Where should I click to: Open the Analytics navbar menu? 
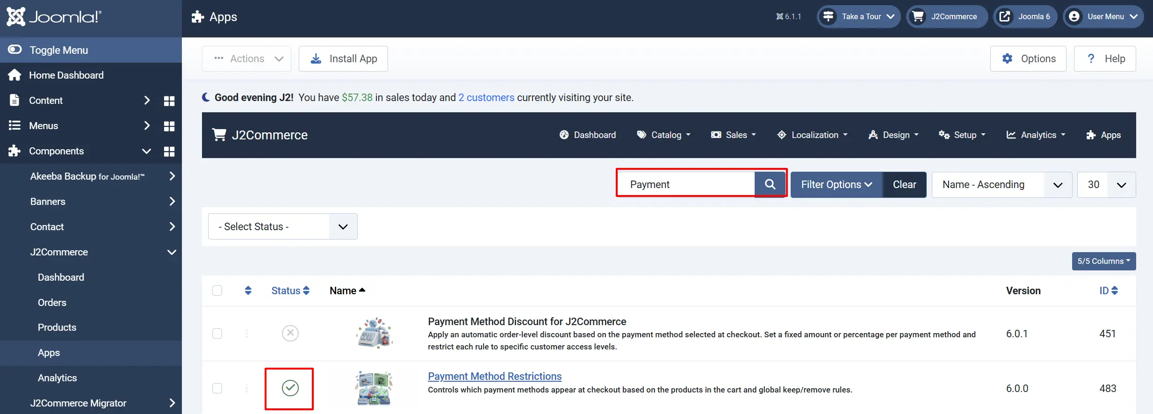pyautogui.click(x=1036, y=135)
